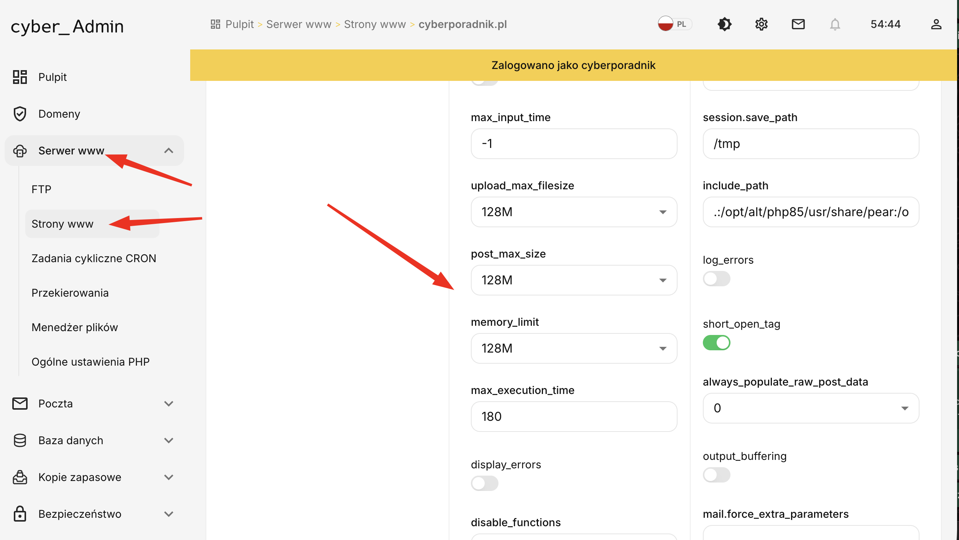959x540 pixels.
Task: Click the max_input_time field
Action: (x=574, y=144)
